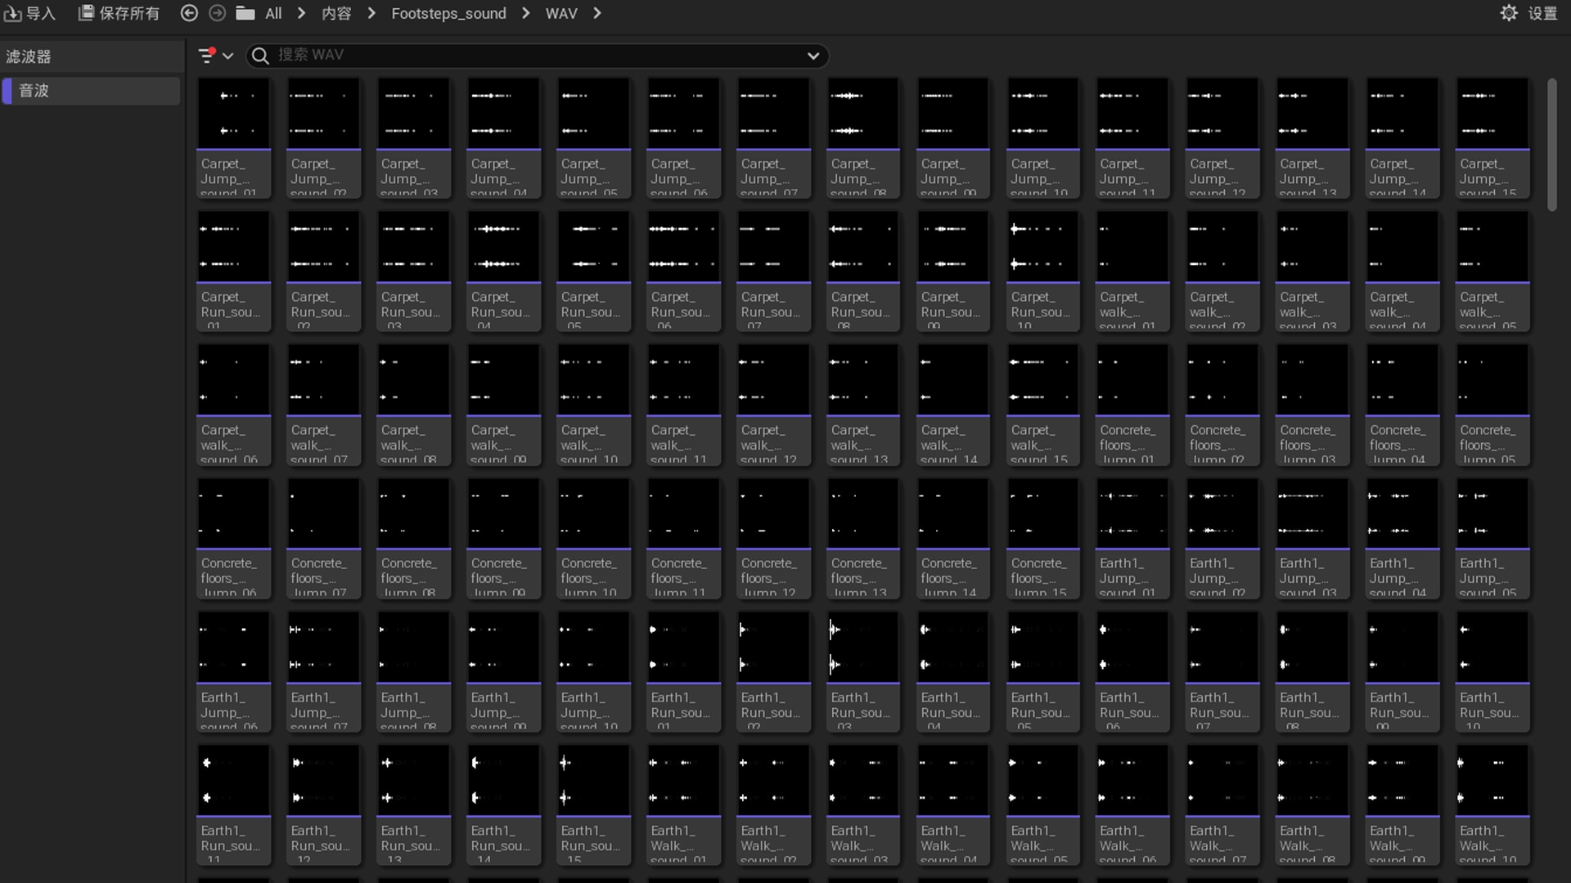Screen dimensions: 1571x883
Task: Click the 导入 (Import) button
Action: (30, 13)
